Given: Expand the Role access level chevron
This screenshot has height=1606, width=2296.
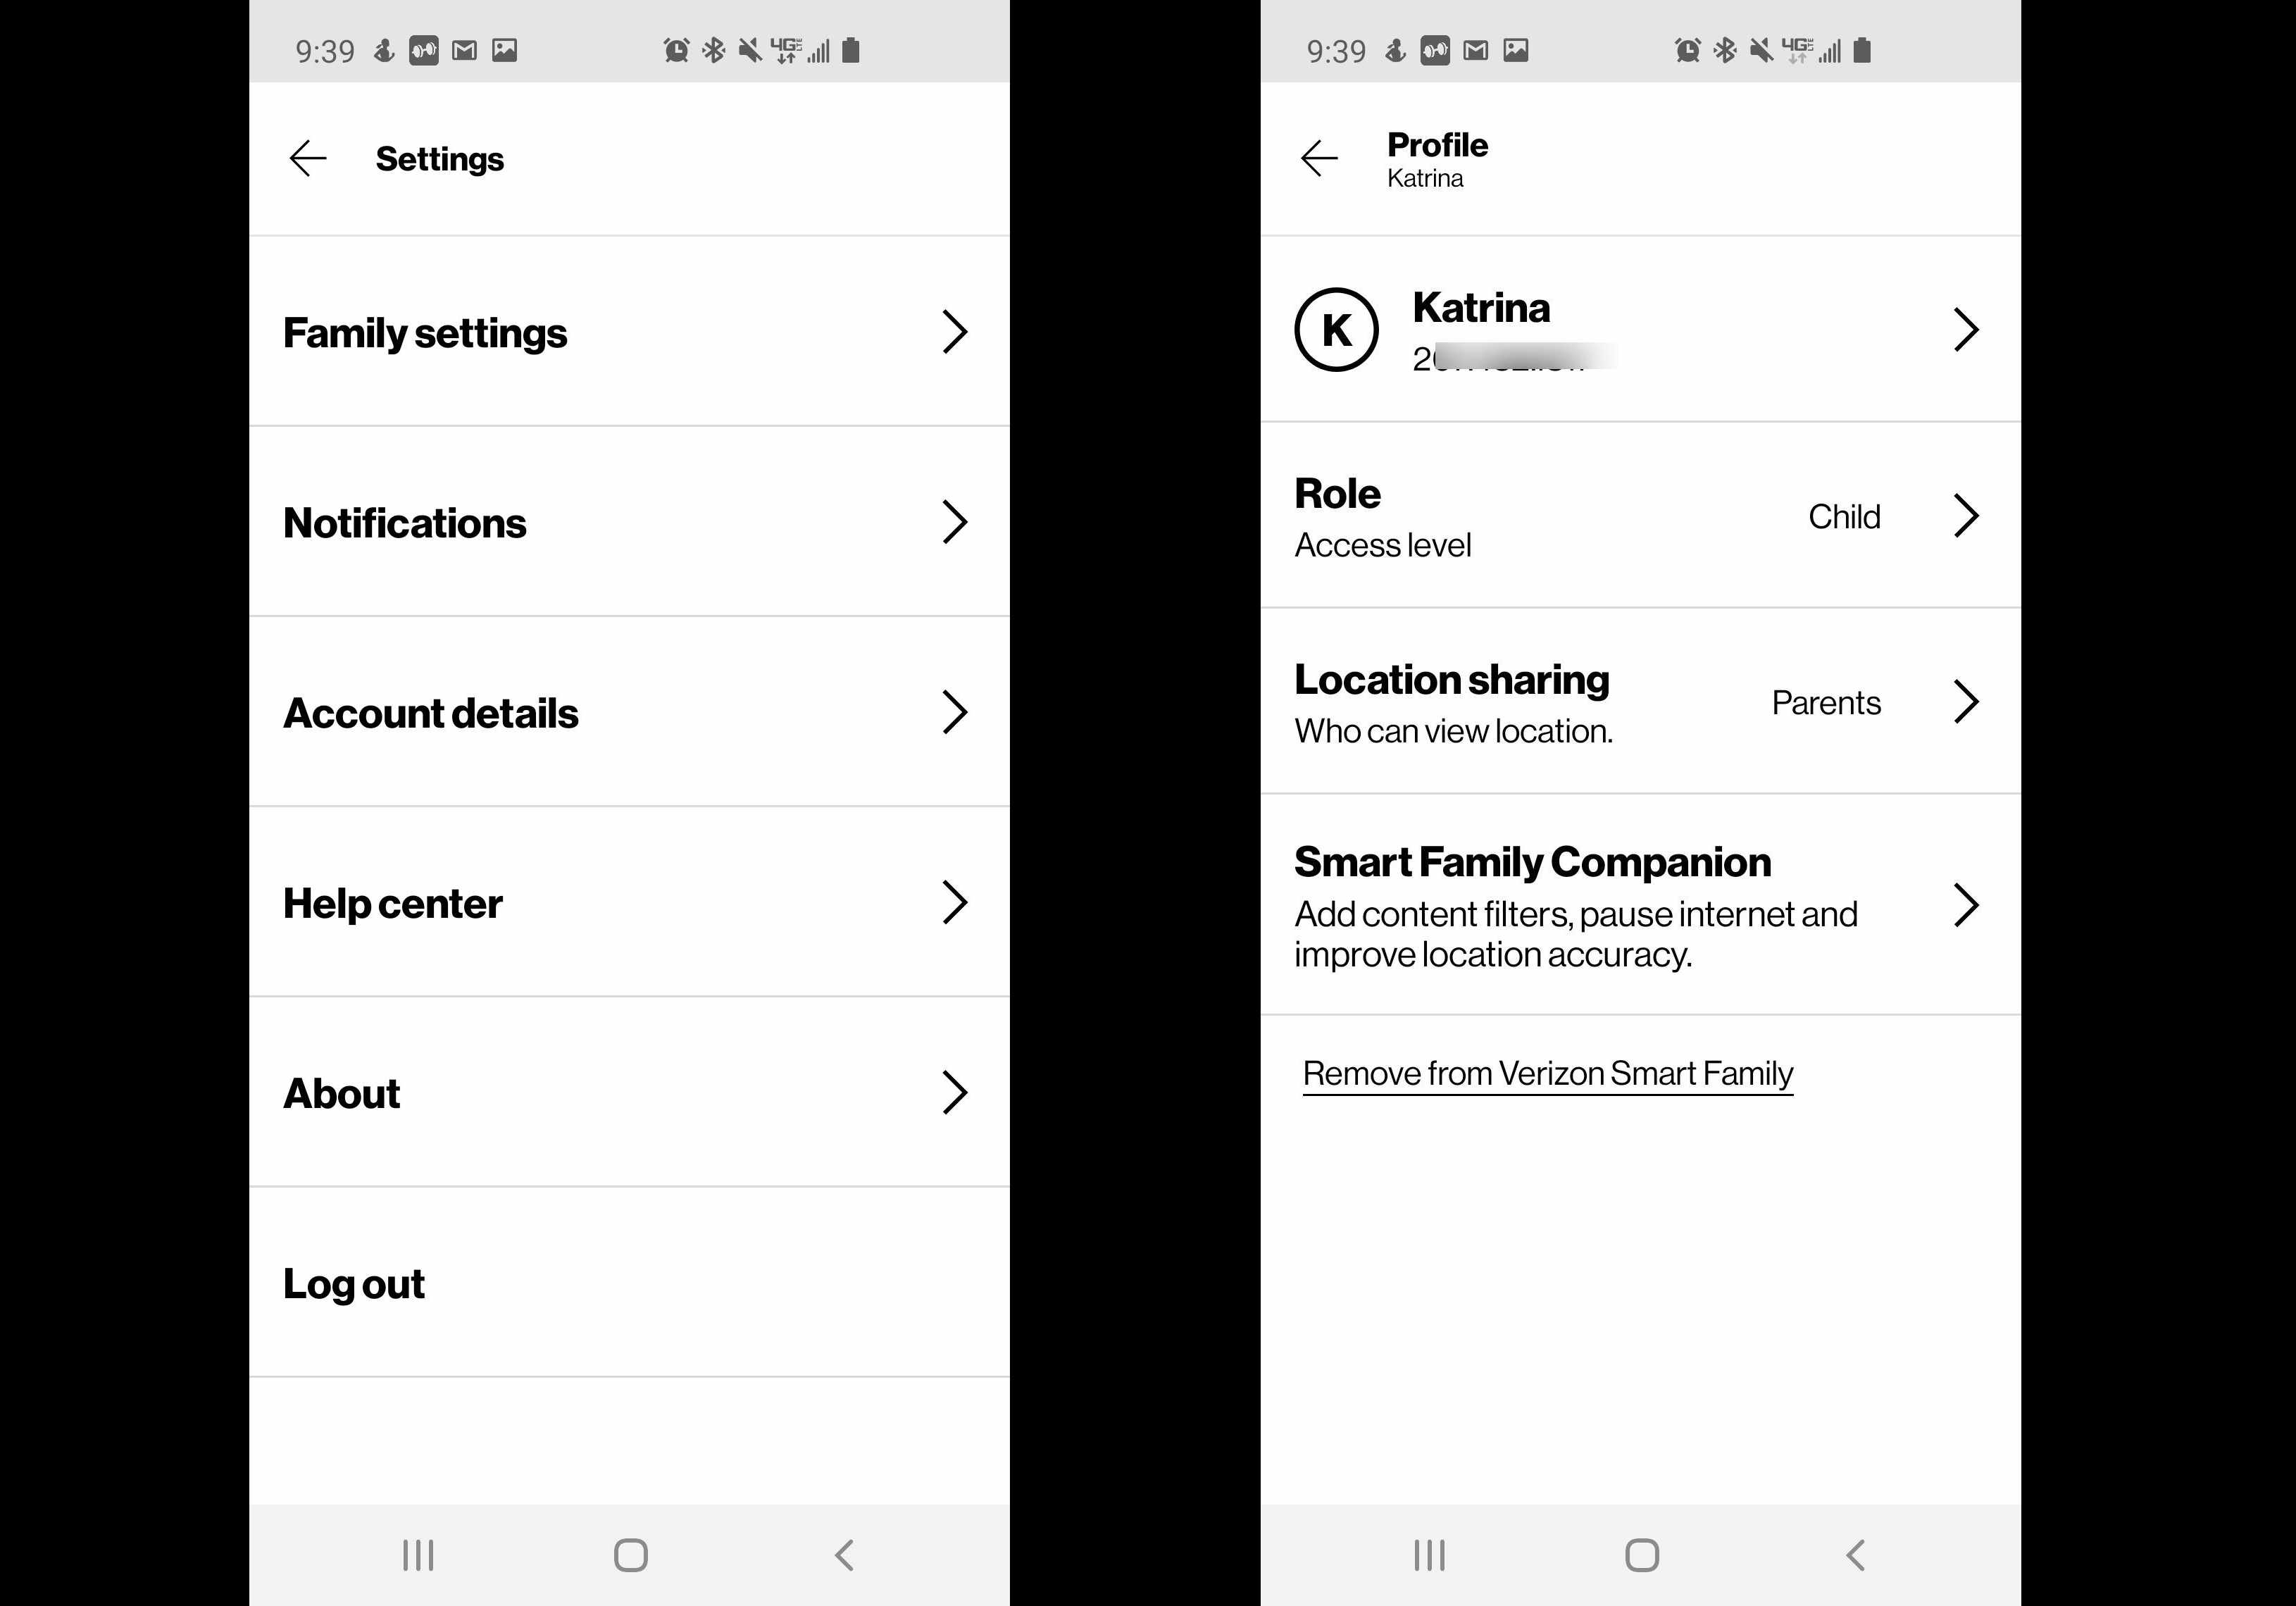Looking at the screenshot, I should (x=1968, y=515).
